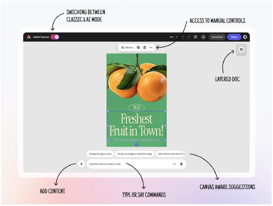Open the user profile avatar
The height and width of the screenshot is (206, 273).
point(245,37)
